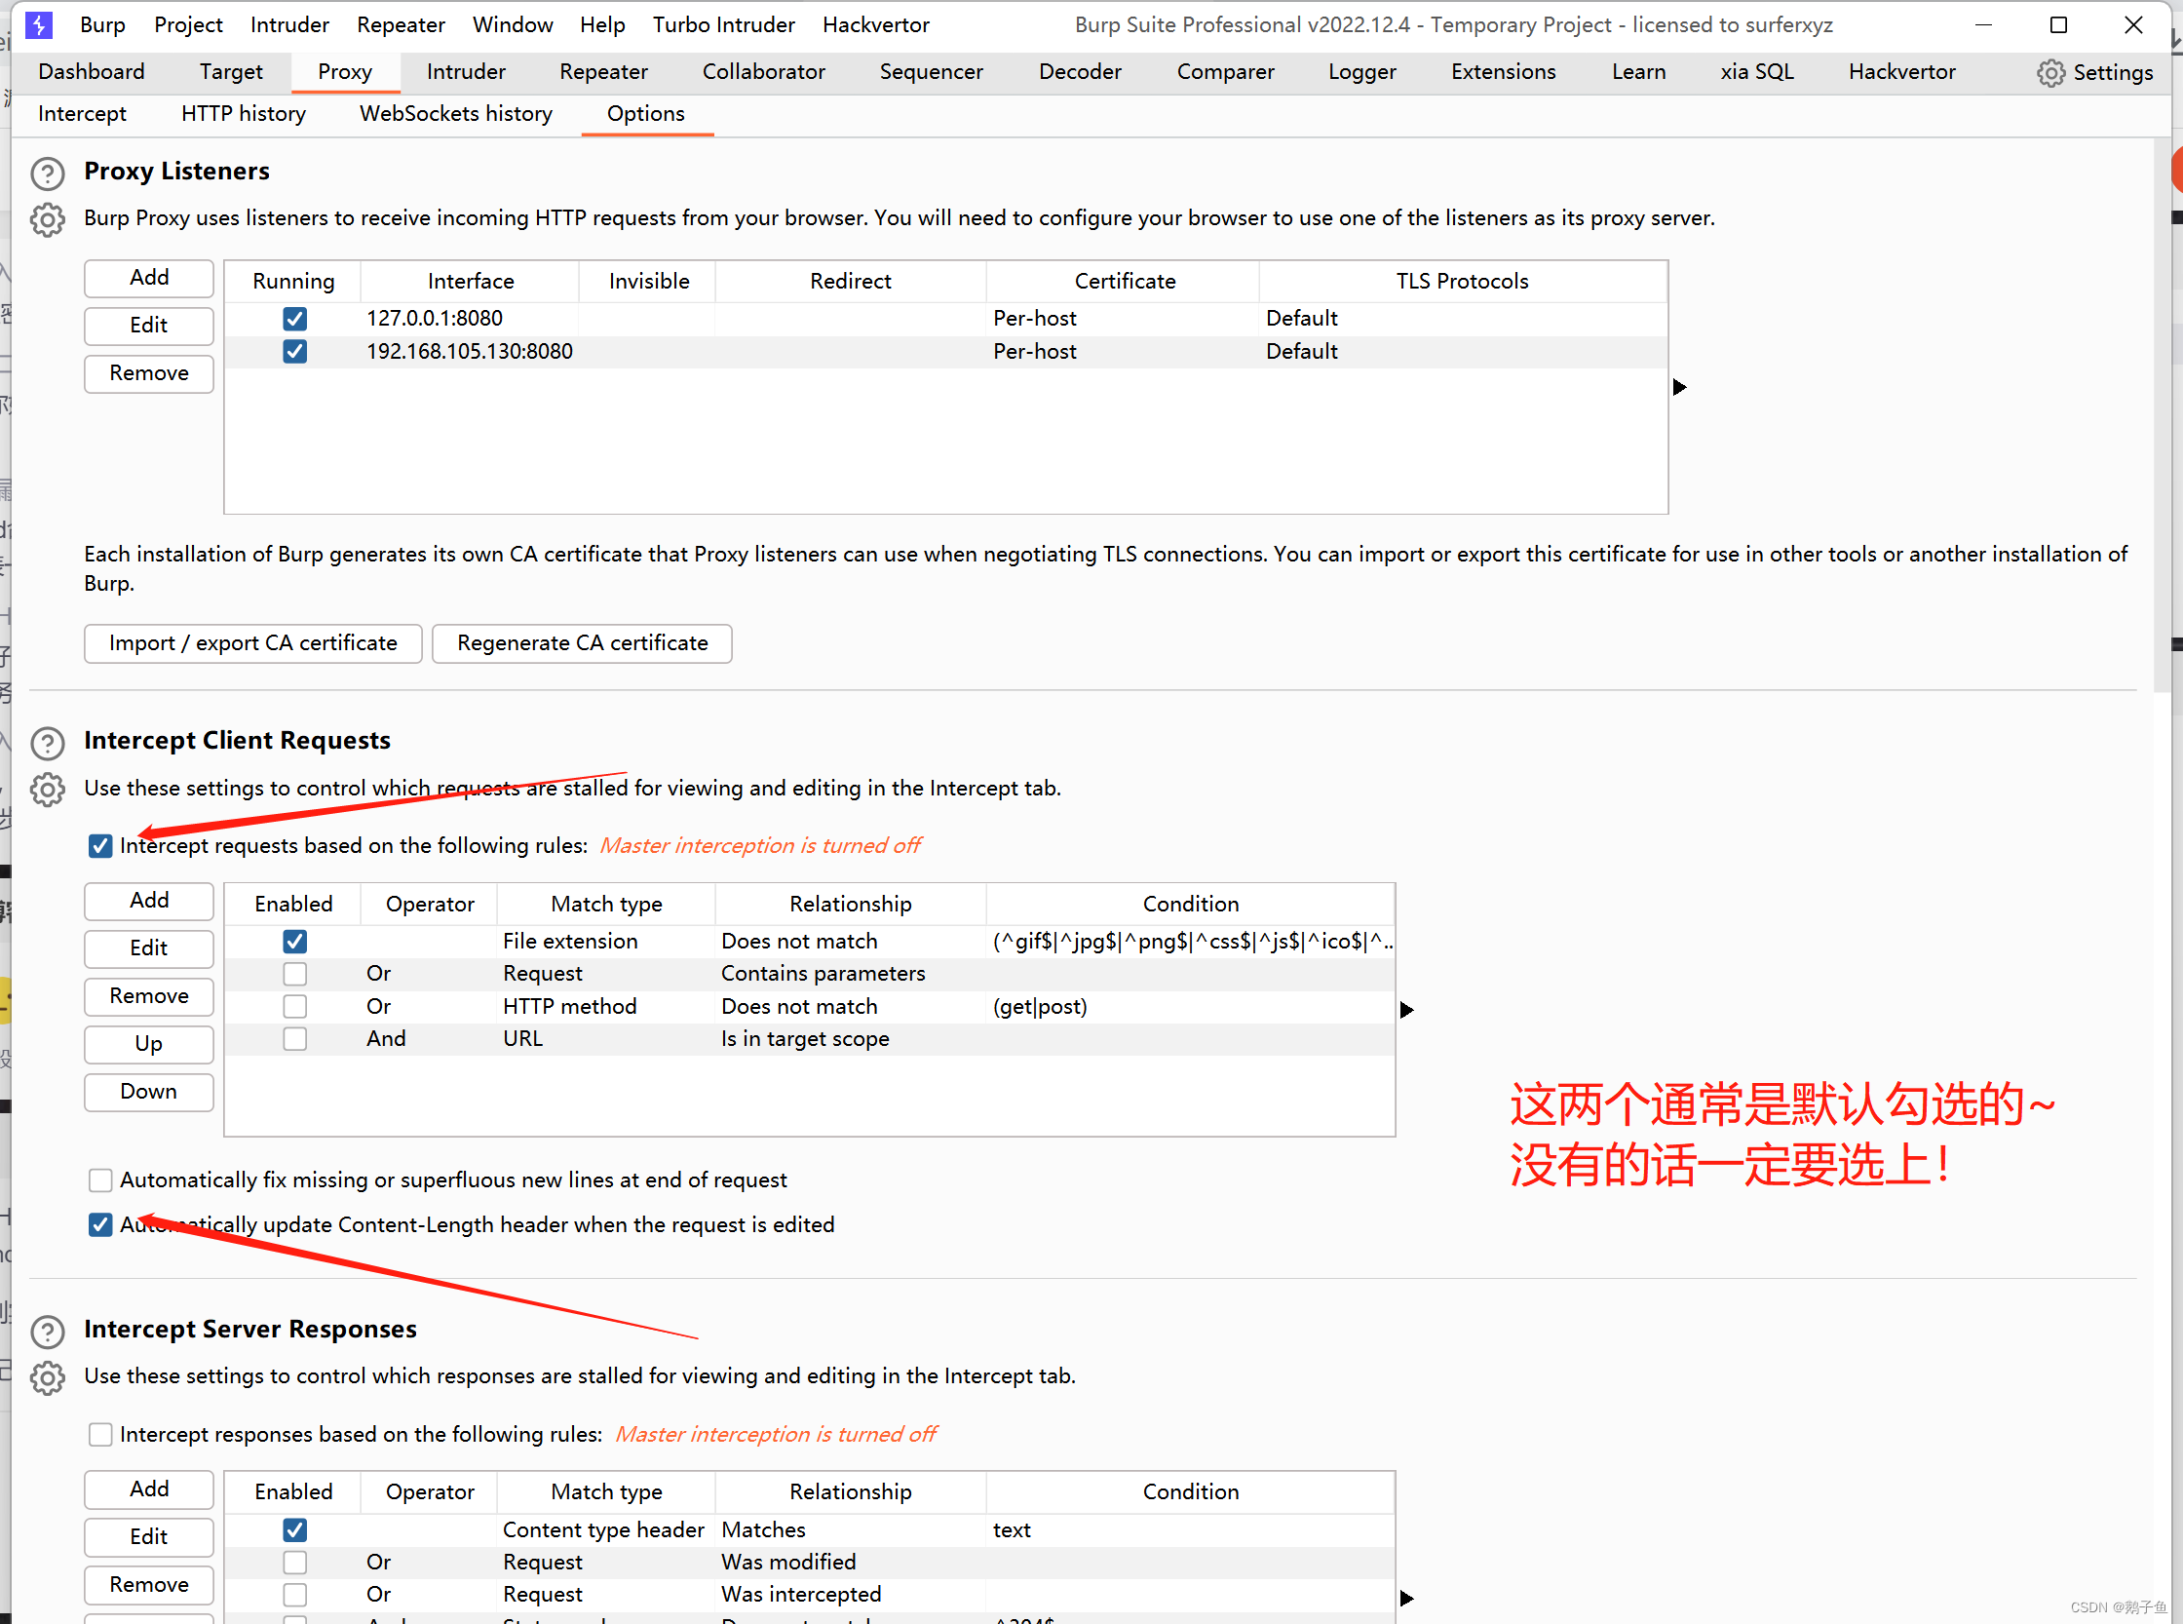The width and height of the screenshot is (2183, 1624).
Task: Click Import / export CA certificate button
Action: 252,643
